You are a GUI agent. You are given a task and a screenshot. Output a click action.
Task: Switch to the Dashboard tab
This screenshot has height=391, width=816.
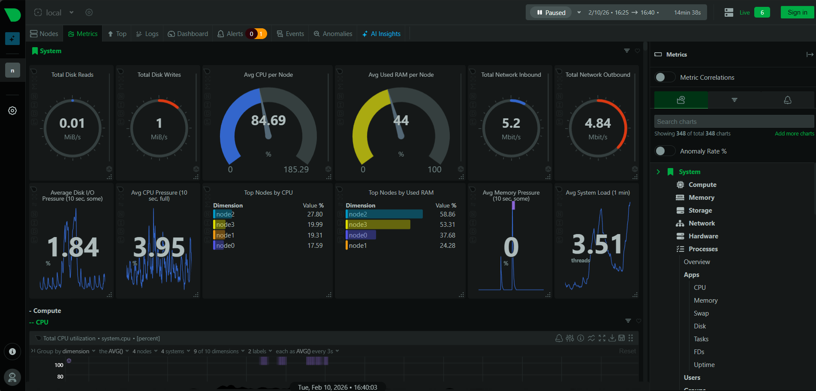click(188, 34)
